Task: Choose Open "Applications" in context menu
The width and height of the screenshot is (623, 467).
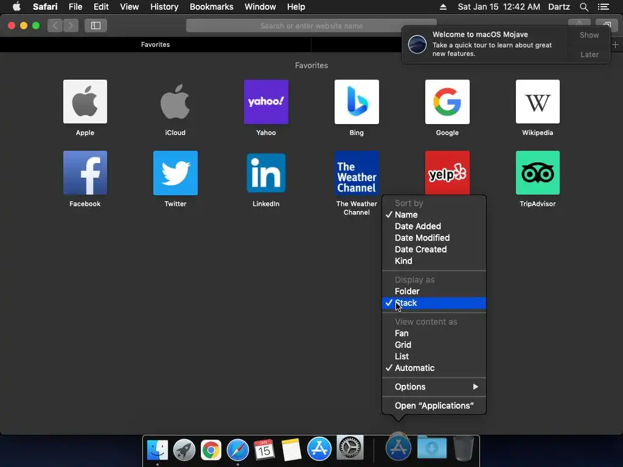Action: (x=434, y=406)
